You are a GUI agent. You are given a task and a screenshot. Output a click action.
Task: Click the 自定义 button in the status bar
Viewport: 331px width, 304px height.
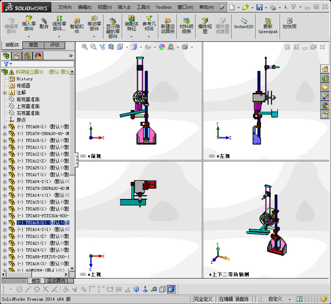coord(275,299)
